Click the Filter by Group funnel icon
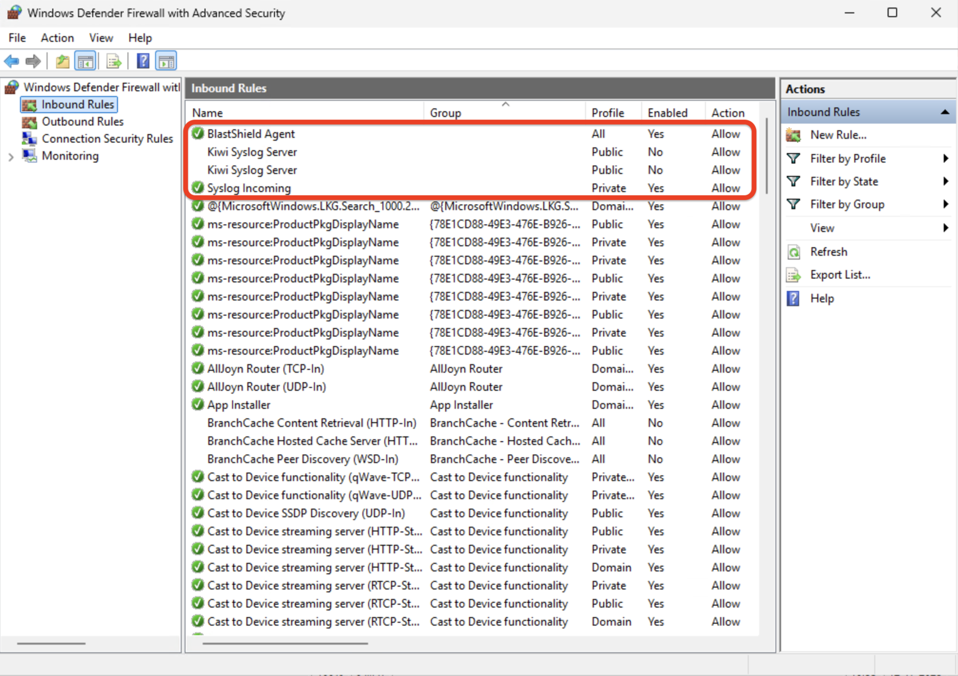Viewport: 958px width, 676px height. pyautogui.click(x=793, y=204)
